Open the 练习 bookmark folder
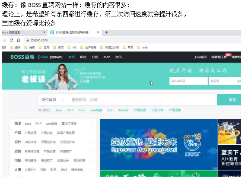The width and height of the screenshot is (245, 181). click(x=58, y=48)
